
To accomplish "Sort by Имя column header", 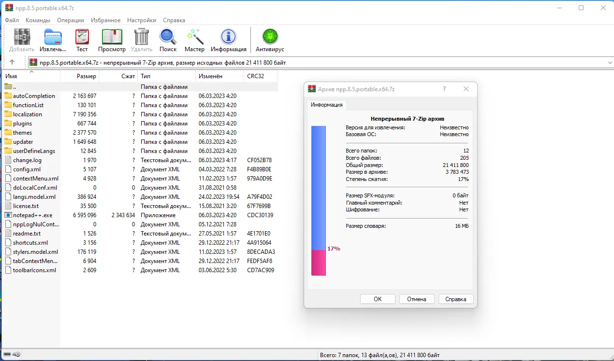I will [31, 76].
